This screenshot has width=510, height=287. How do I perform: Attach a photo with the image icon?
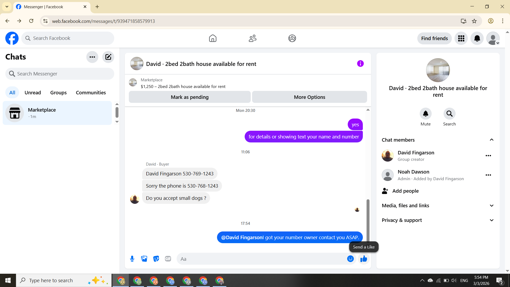144,259
